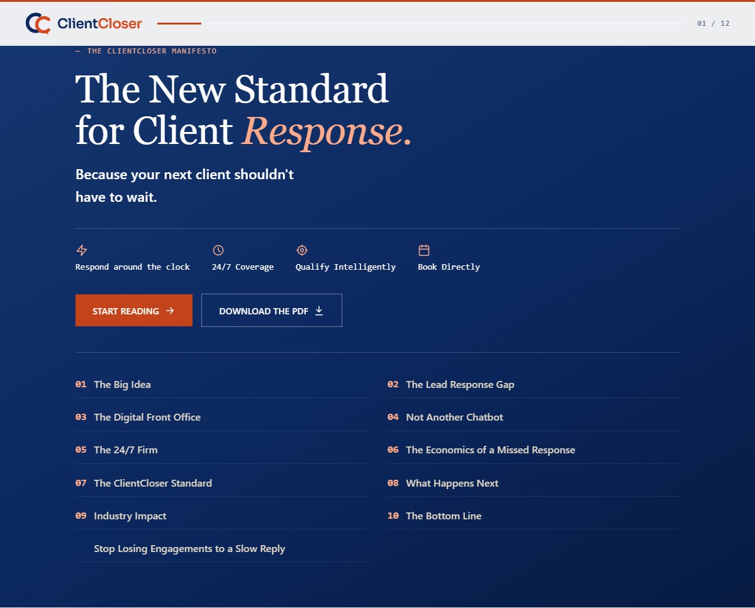
Task: Click the calendar icon above Book Directly
Action: pos(424,250)
